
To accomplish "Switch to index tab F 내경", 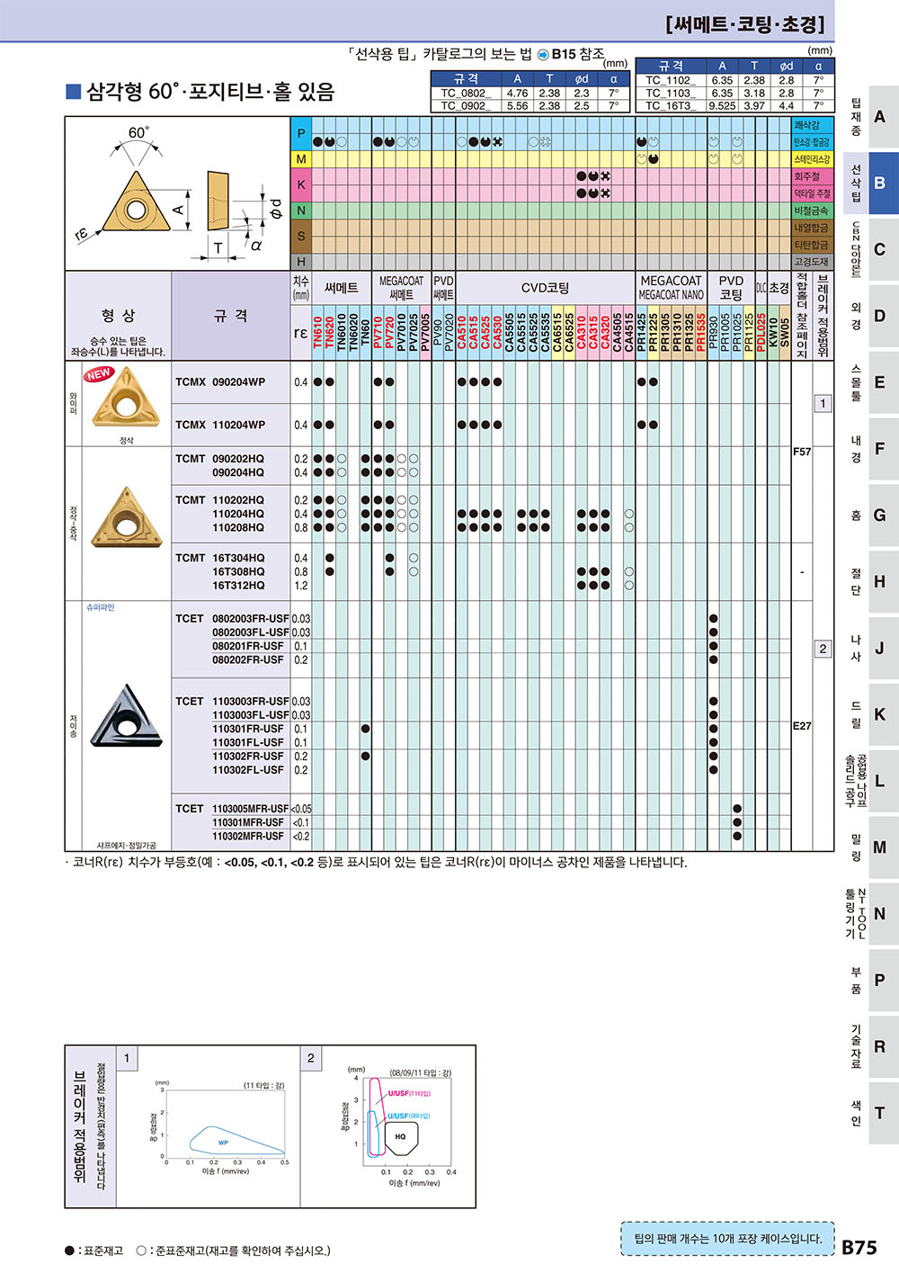I will pos(870,449).
